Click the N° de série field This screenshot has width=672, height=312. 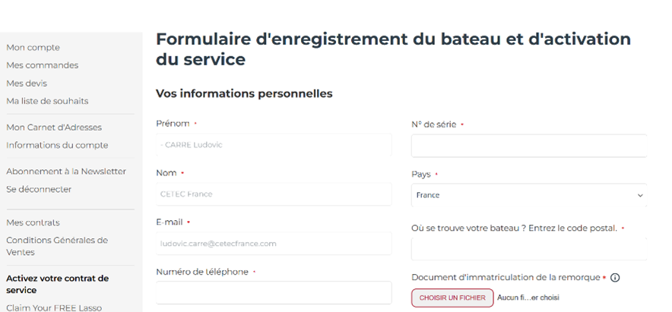click(528, 146)
